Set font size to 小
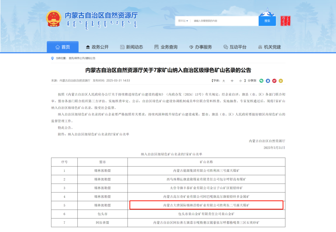Screen dimensions: 336x232 (240, 81)
